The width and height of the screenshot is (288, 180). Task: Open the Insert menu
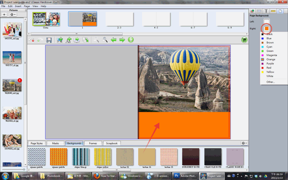click(18, 6)
